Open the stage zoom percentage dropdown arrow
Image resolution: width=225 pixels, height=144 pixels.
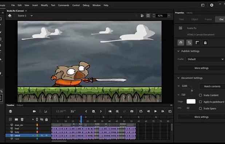coord(169,16)
